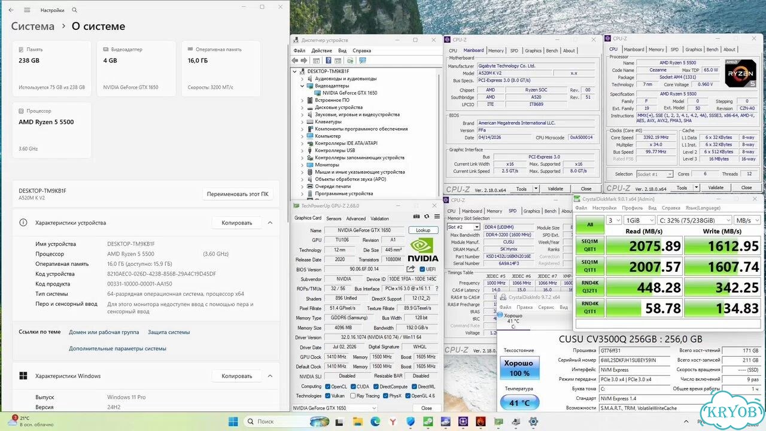This screenshot has width=766, height=431.
Task: Click Validate button in CPU-Z Mainboard window
Action: (x=556, y=189)
